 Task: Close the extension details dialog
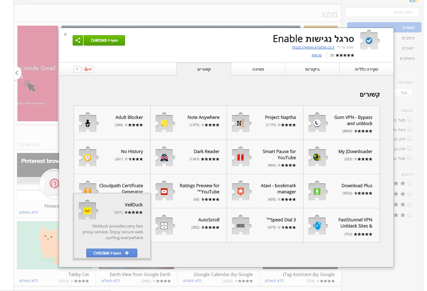pos(65,34)
